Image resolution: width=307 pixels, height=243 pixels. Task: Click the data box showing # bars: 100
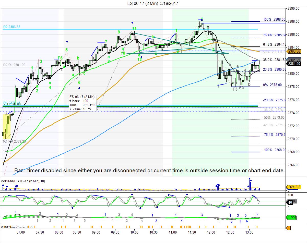83,103
